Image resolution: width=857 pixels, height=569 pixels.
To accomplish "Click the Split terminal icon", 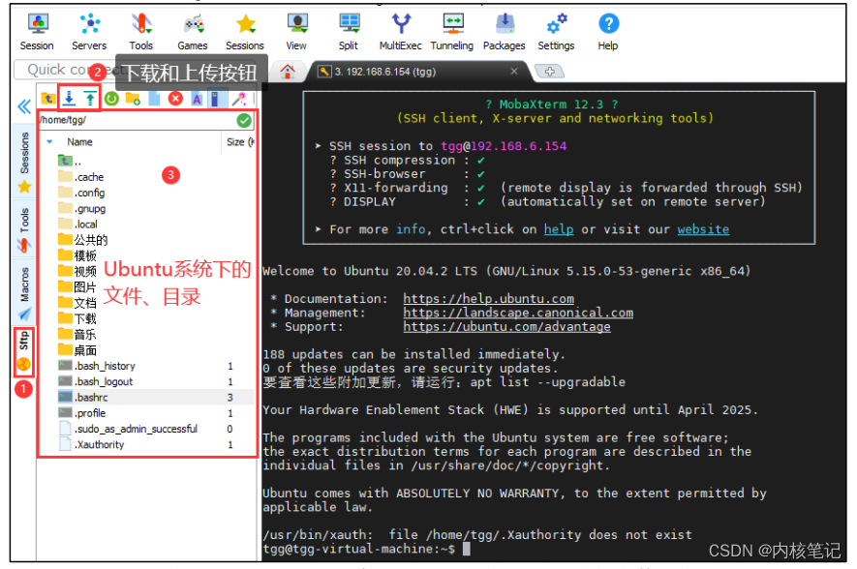I will tap(349, 32).
